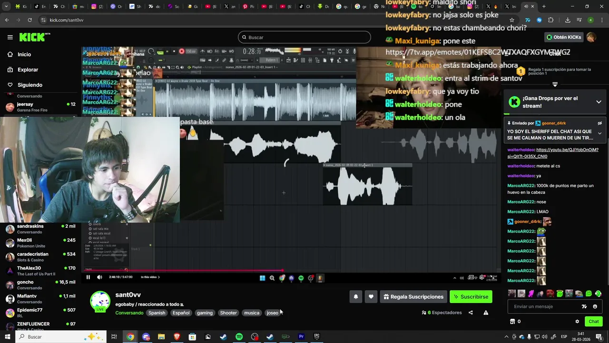Click the first emote in the quick emote row
The width and height of the screenshot is (609, 343).
511,293
